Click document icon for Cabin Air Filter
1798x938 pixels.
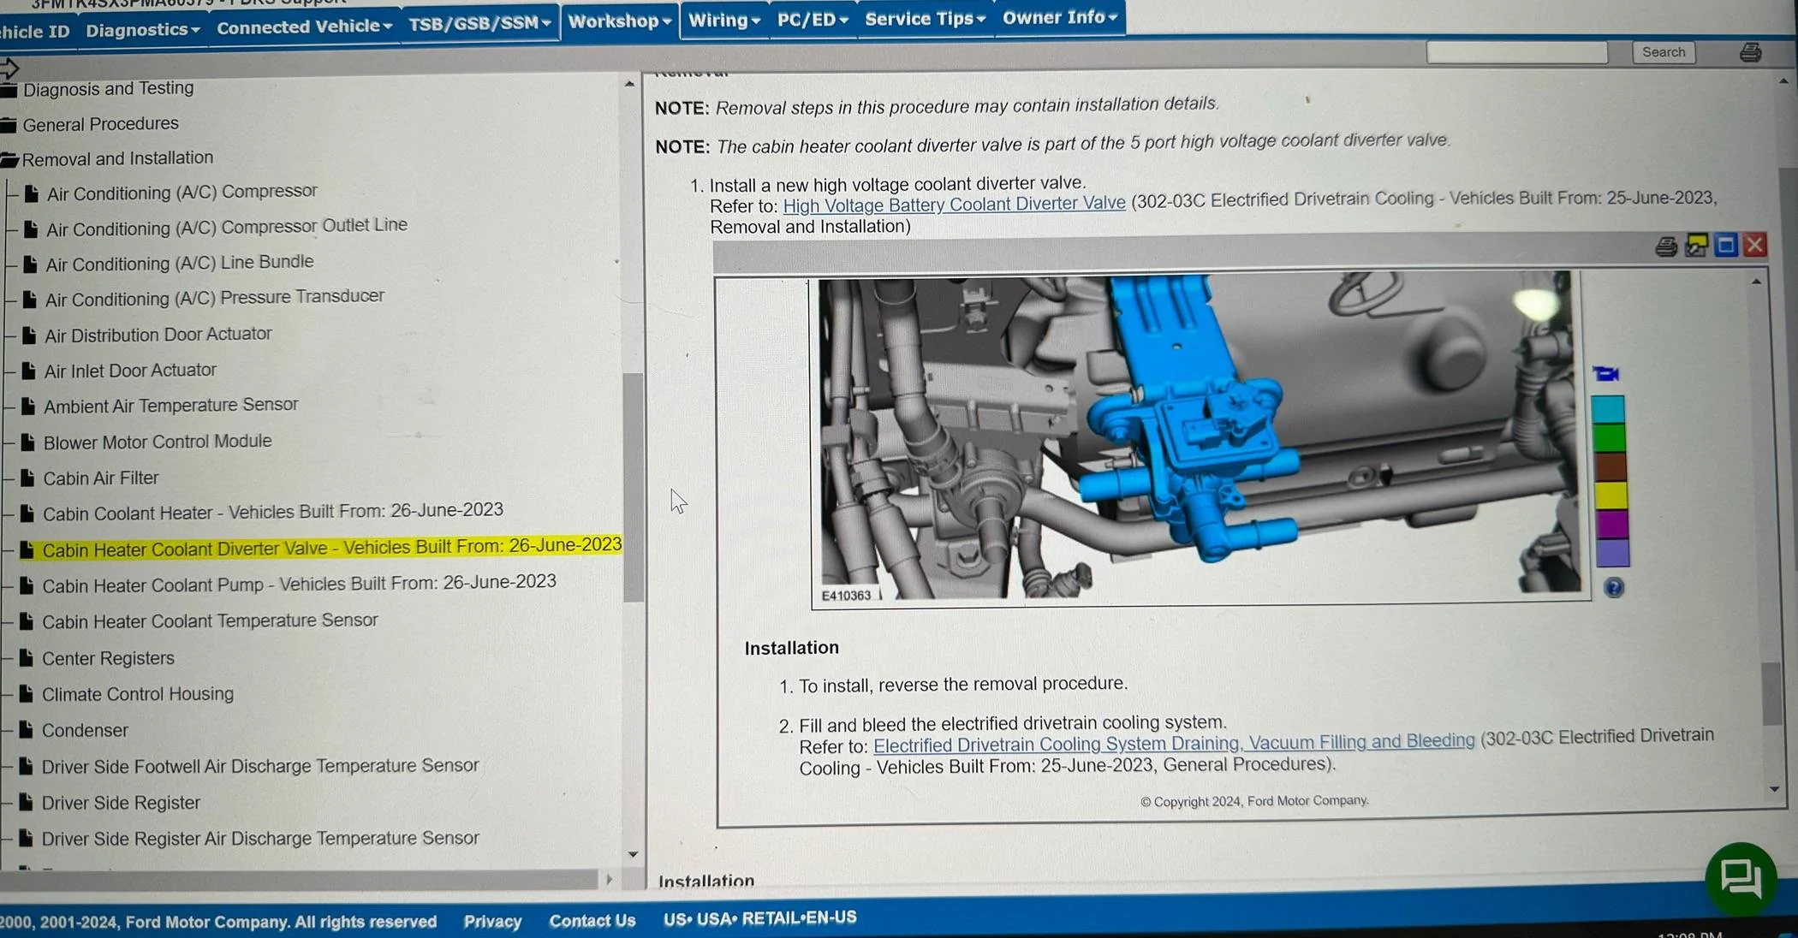click(x=27, y=478)
